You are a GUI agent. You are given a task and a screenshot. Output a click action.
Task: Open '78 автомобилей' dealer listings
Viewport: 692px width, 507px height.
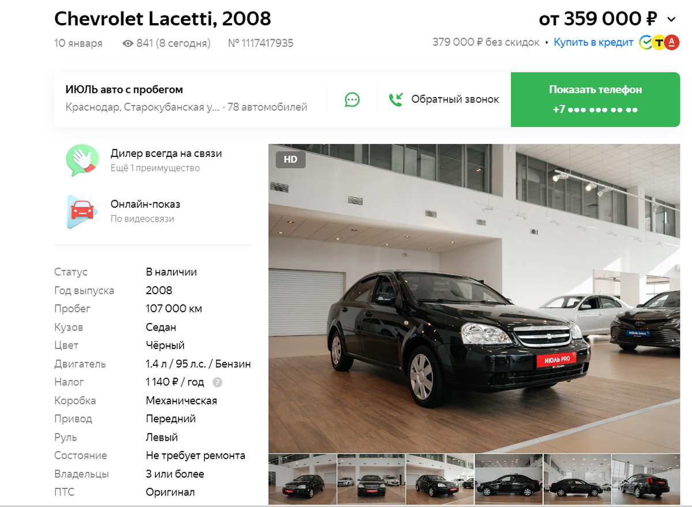coord(268,107)
